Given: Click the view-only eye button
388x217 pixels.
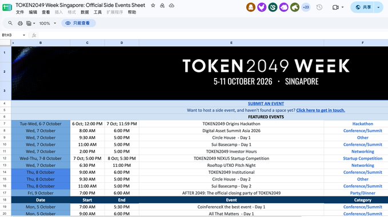Looking at the screenshot, I should coord(78,23).
